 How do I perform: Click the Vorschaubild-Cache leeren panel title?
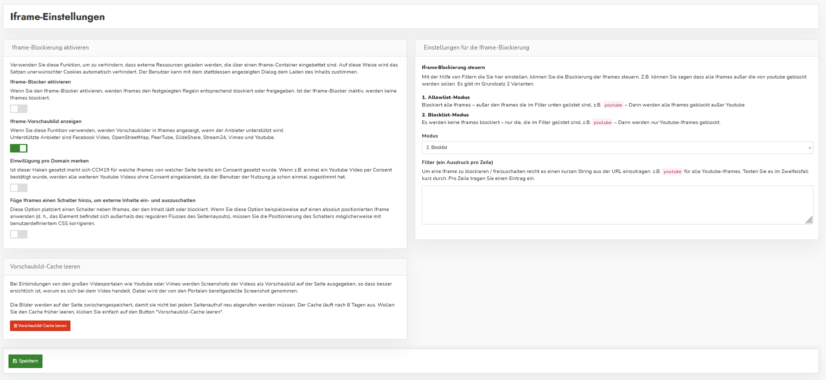pyautogui.click(x=45, y=266)
